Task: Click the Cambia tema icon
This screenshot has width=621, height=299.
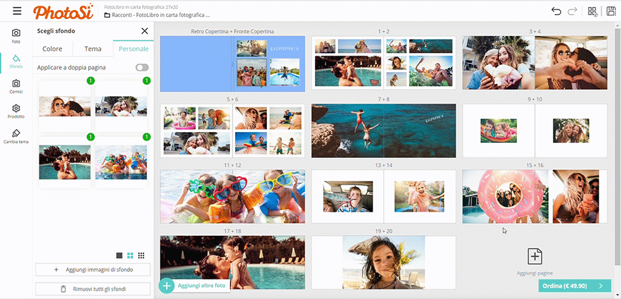Action: [16, 137]
